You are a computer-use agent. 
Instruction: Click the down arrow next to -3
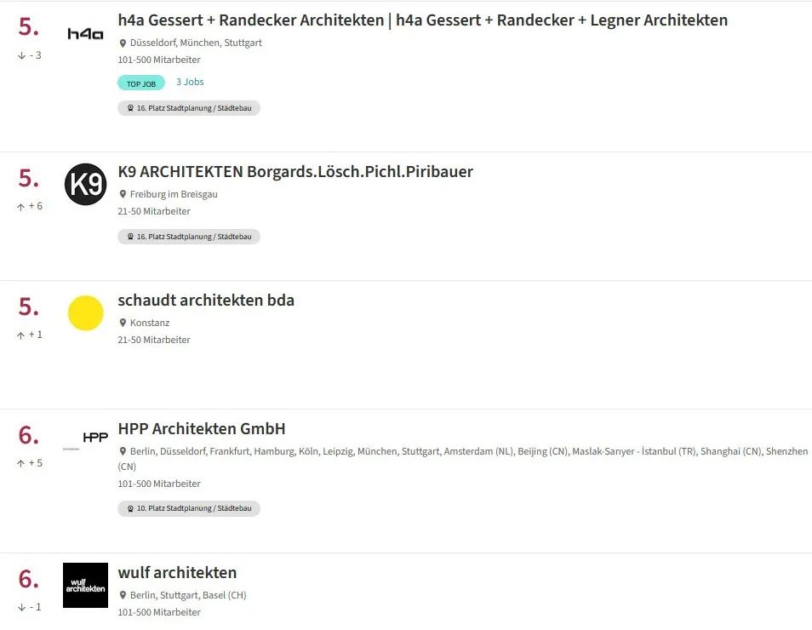pos(21,55)
